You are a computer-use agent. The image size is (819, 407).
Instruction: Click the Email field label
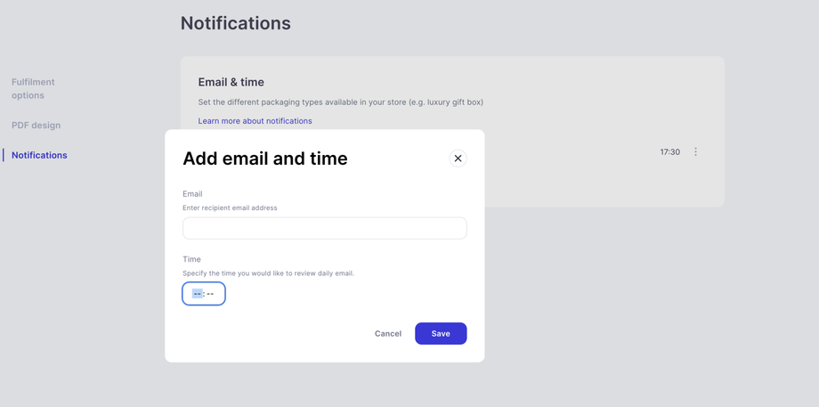tap(192, 193)
